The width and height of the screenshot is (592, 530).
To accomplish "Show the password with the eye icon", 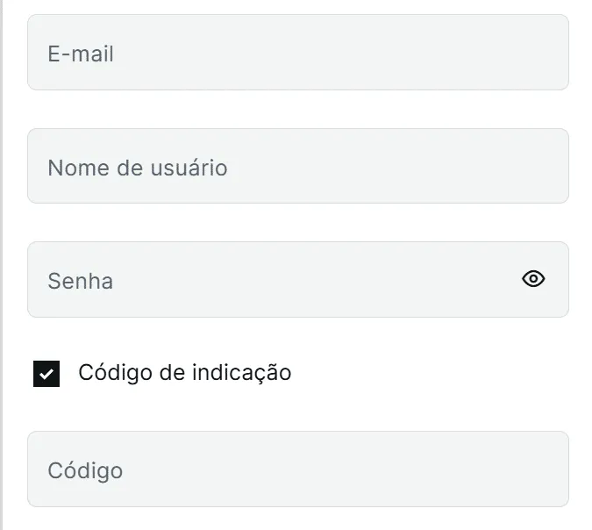I will [x=533, y=279].
